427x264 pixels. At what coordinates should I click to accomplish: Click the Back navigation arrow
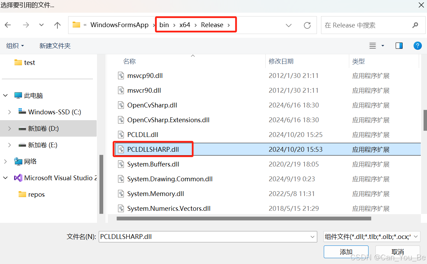pyautogui.click(x=8, y=25)
